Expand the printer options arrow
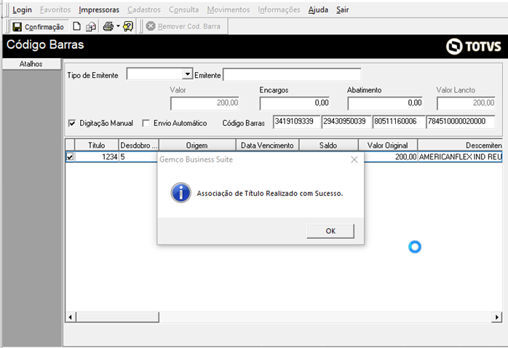Viewport: 508px width, 348px height. click(118, 26)
